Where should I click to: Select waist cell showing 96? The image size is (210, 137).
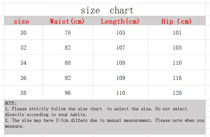pyautogui.click(x=67, y=93)
